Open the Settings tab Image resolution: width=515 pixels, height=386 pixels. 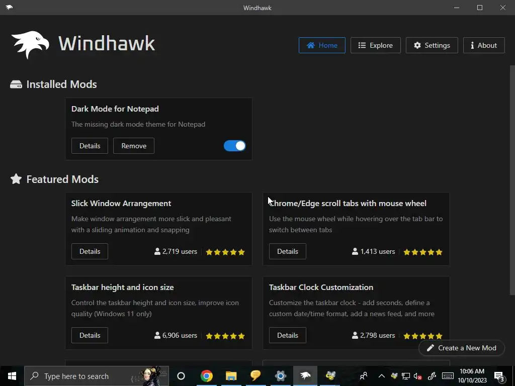tap(432, 45)
